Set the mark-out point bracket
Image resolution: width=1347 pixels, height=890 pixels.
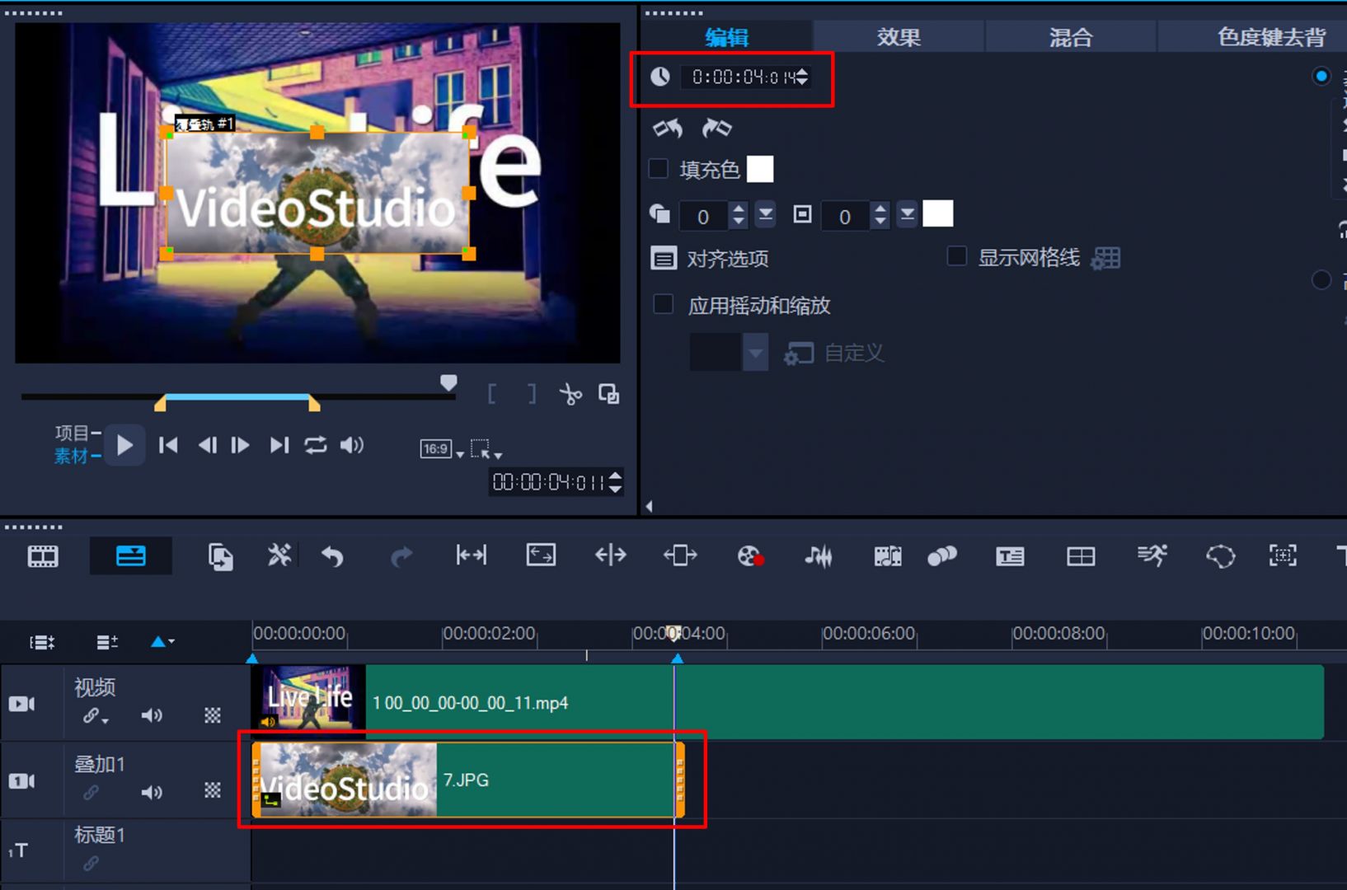532,394
